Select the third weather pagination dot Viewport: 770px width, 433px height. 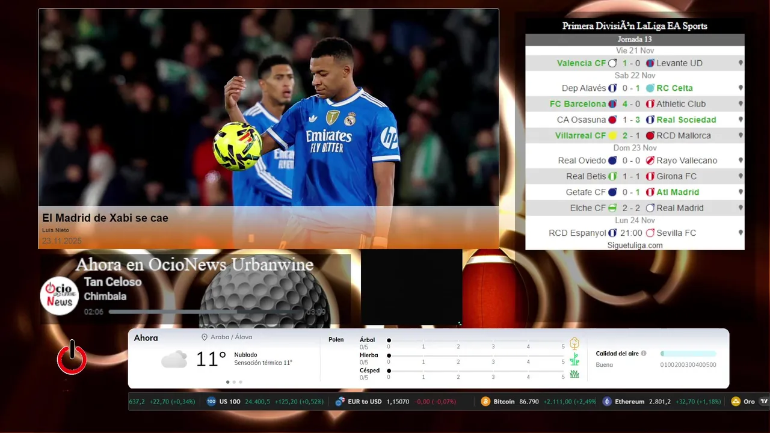pos(241,382)
